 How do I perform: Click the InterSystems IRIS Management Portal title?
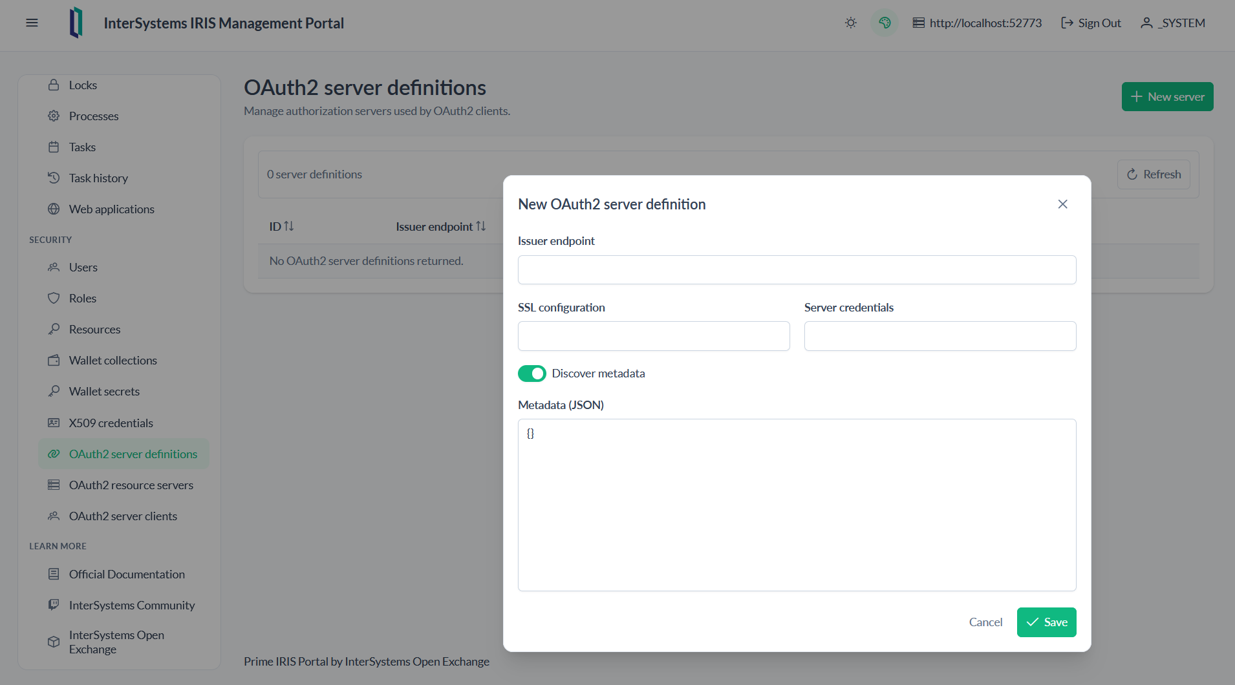click(224, 23)
